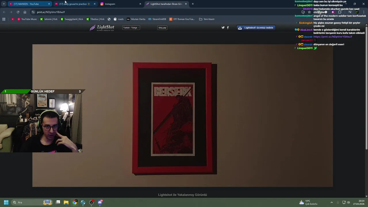The width and height of the screenshot is (368, 207).
Task: Open the clock showing 20:24
Action: pyautogui.click(x=359, y=202)
